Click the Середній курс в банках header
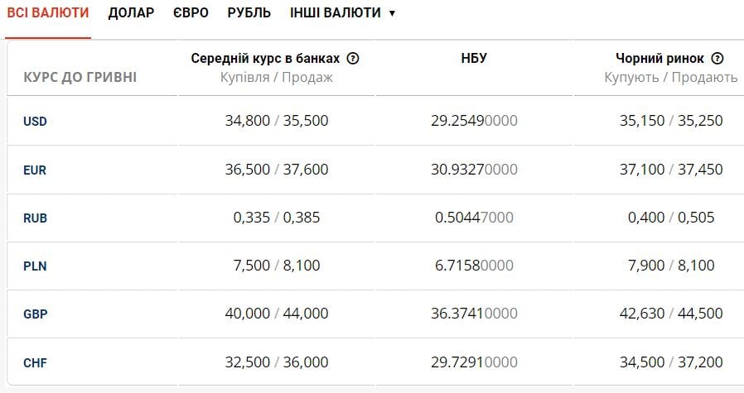The height and width of the screenshot is (393, 744). click(265, 59)
